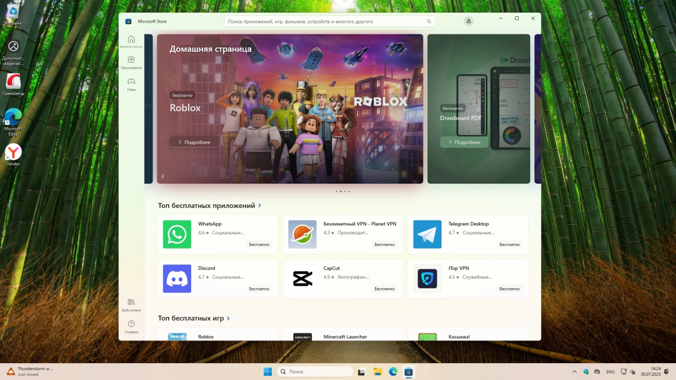Select OperaSetup desktop icon
The width and height of the screenshot is (676, 380).
click(13, 85)
